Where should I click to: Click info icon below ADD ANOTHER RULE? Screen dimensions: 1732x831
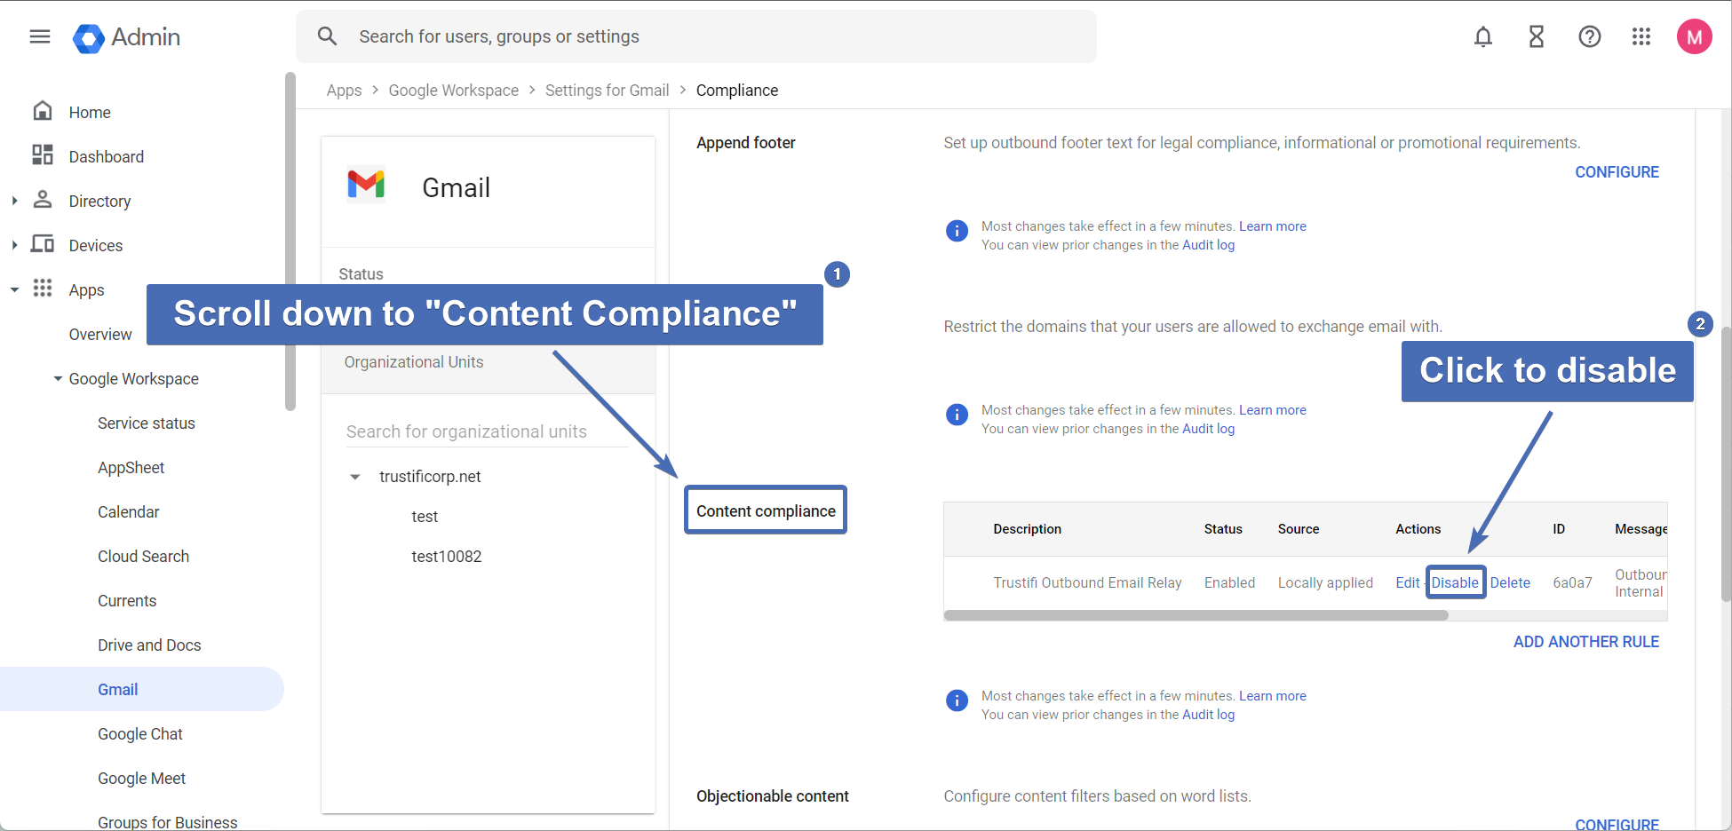click(957, 700)
